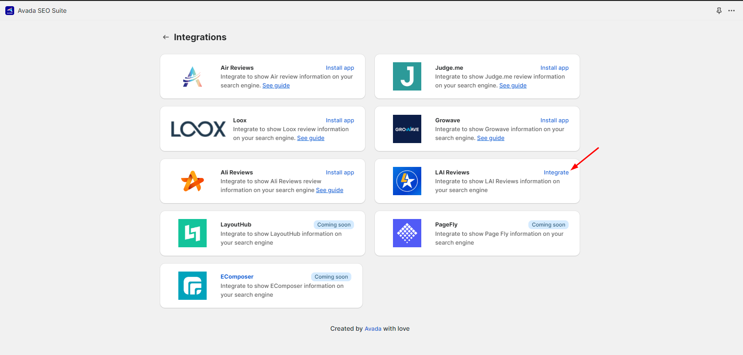The width and height of the screenshot is (743, 355).
Task: Open See guide link for Ali Reviews
Action: click(x=330, y=190)
